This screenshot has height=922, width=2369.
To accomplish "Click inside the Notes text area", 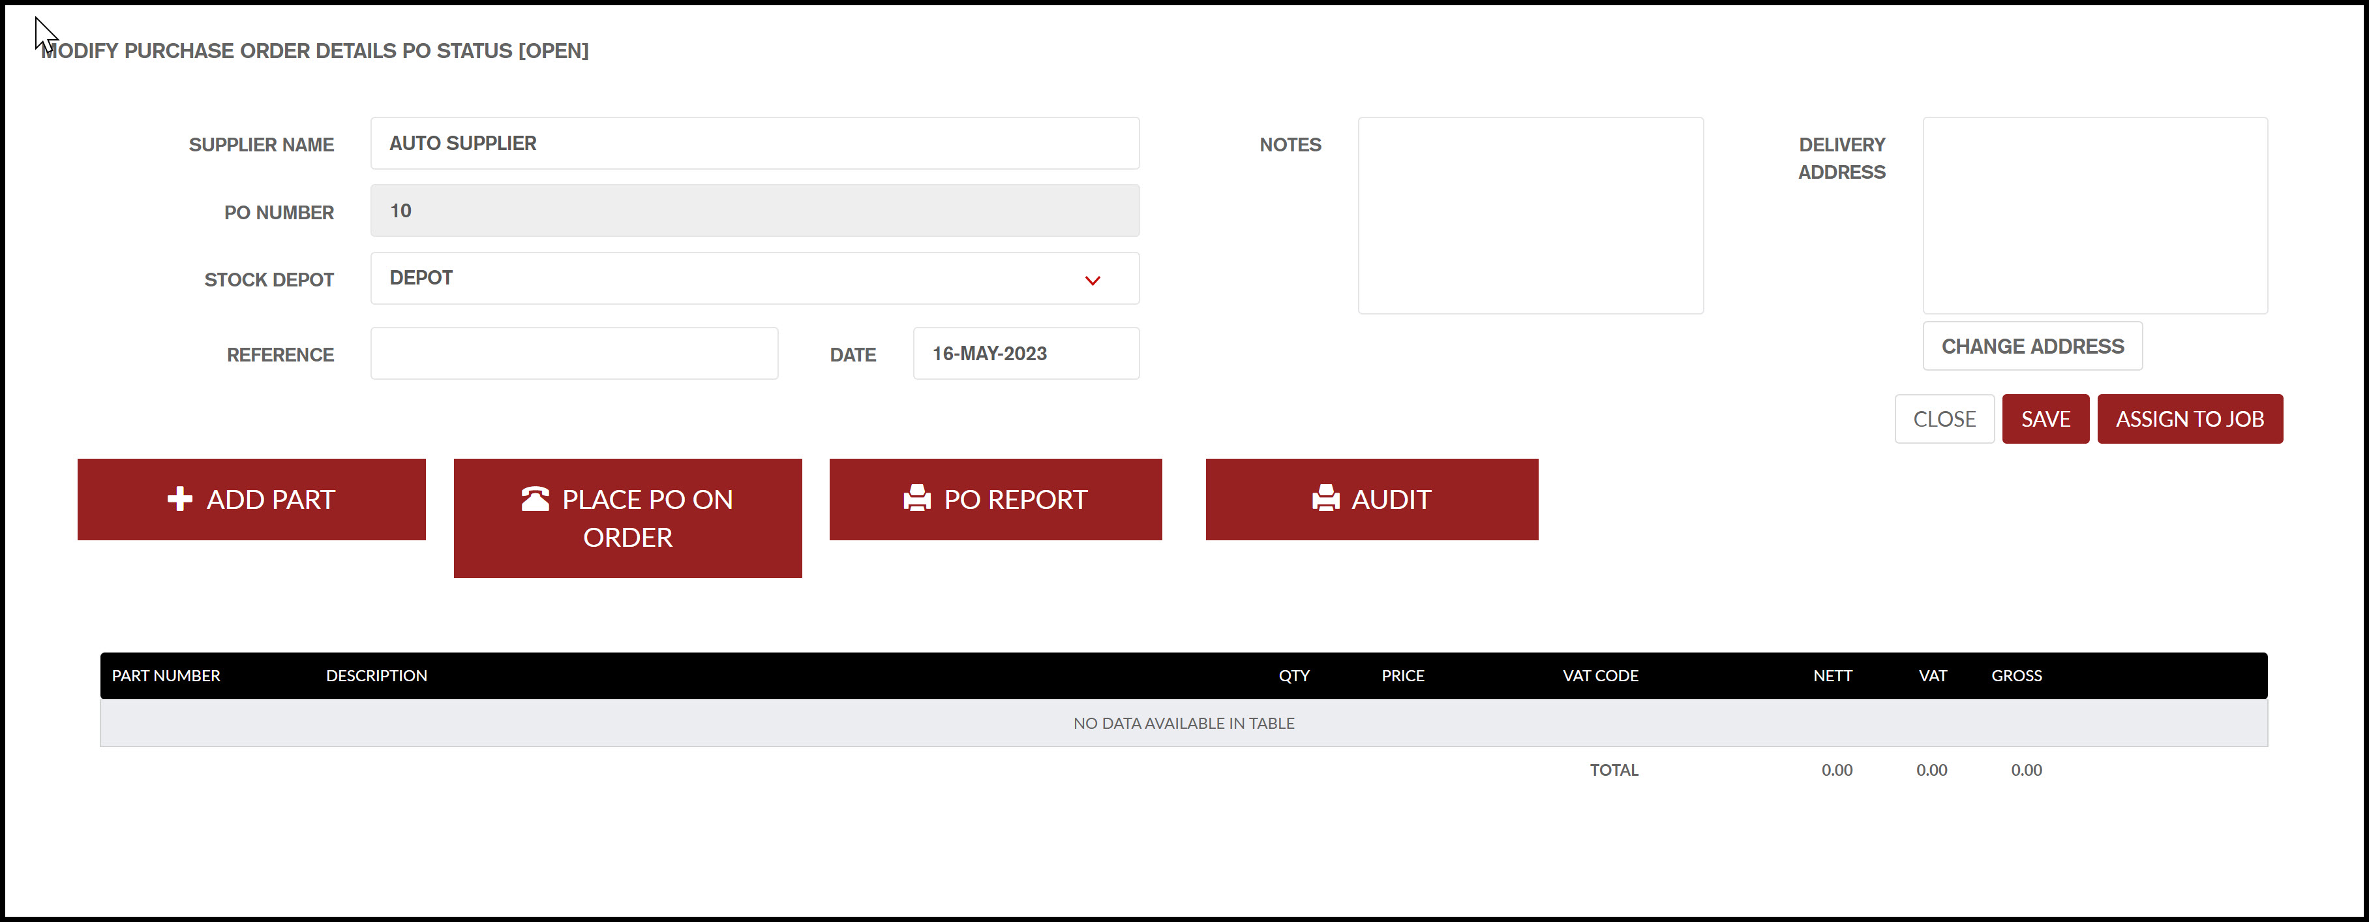I will [1530, 215].
